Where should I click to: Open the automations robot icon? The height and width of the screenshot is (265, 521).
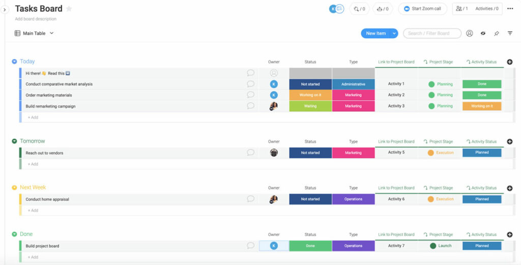[383, 9]
